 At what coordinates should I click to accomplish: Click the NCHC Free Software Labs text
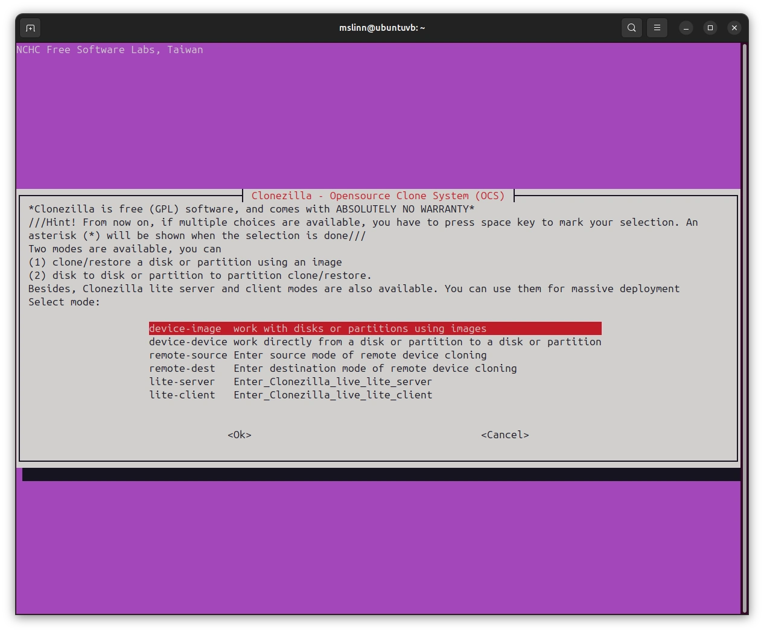110,49
